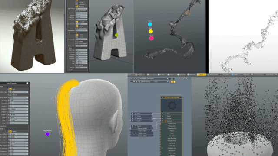278x156 pixels.
Task: Select the highlighted yellow tab in the top toolbar
Action: coord(202,75)
